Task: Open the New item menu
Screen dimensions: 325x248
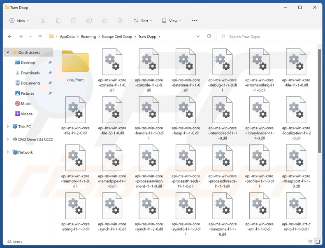Action: pyautogui.click(x=19, y=21)
